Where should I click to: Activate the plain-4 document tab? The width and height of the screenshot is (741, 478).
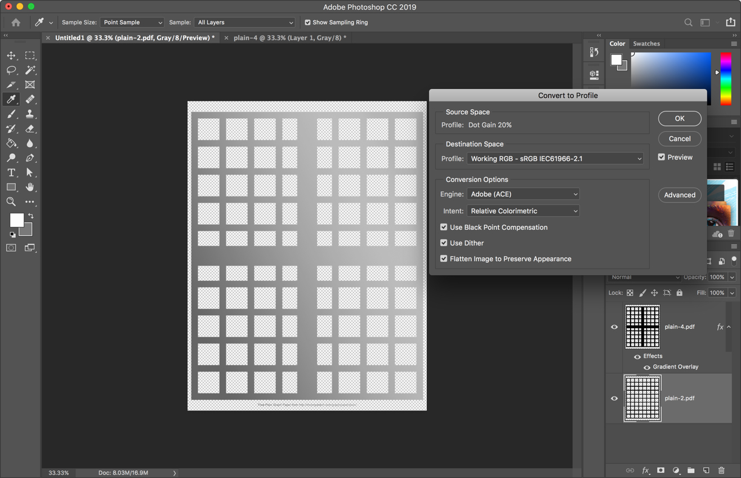[289, 38]
